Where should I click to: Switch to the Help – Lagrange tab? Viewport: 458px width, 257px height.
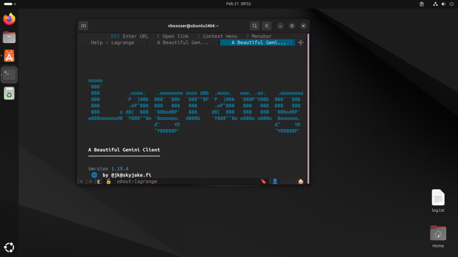coord(112,42)
